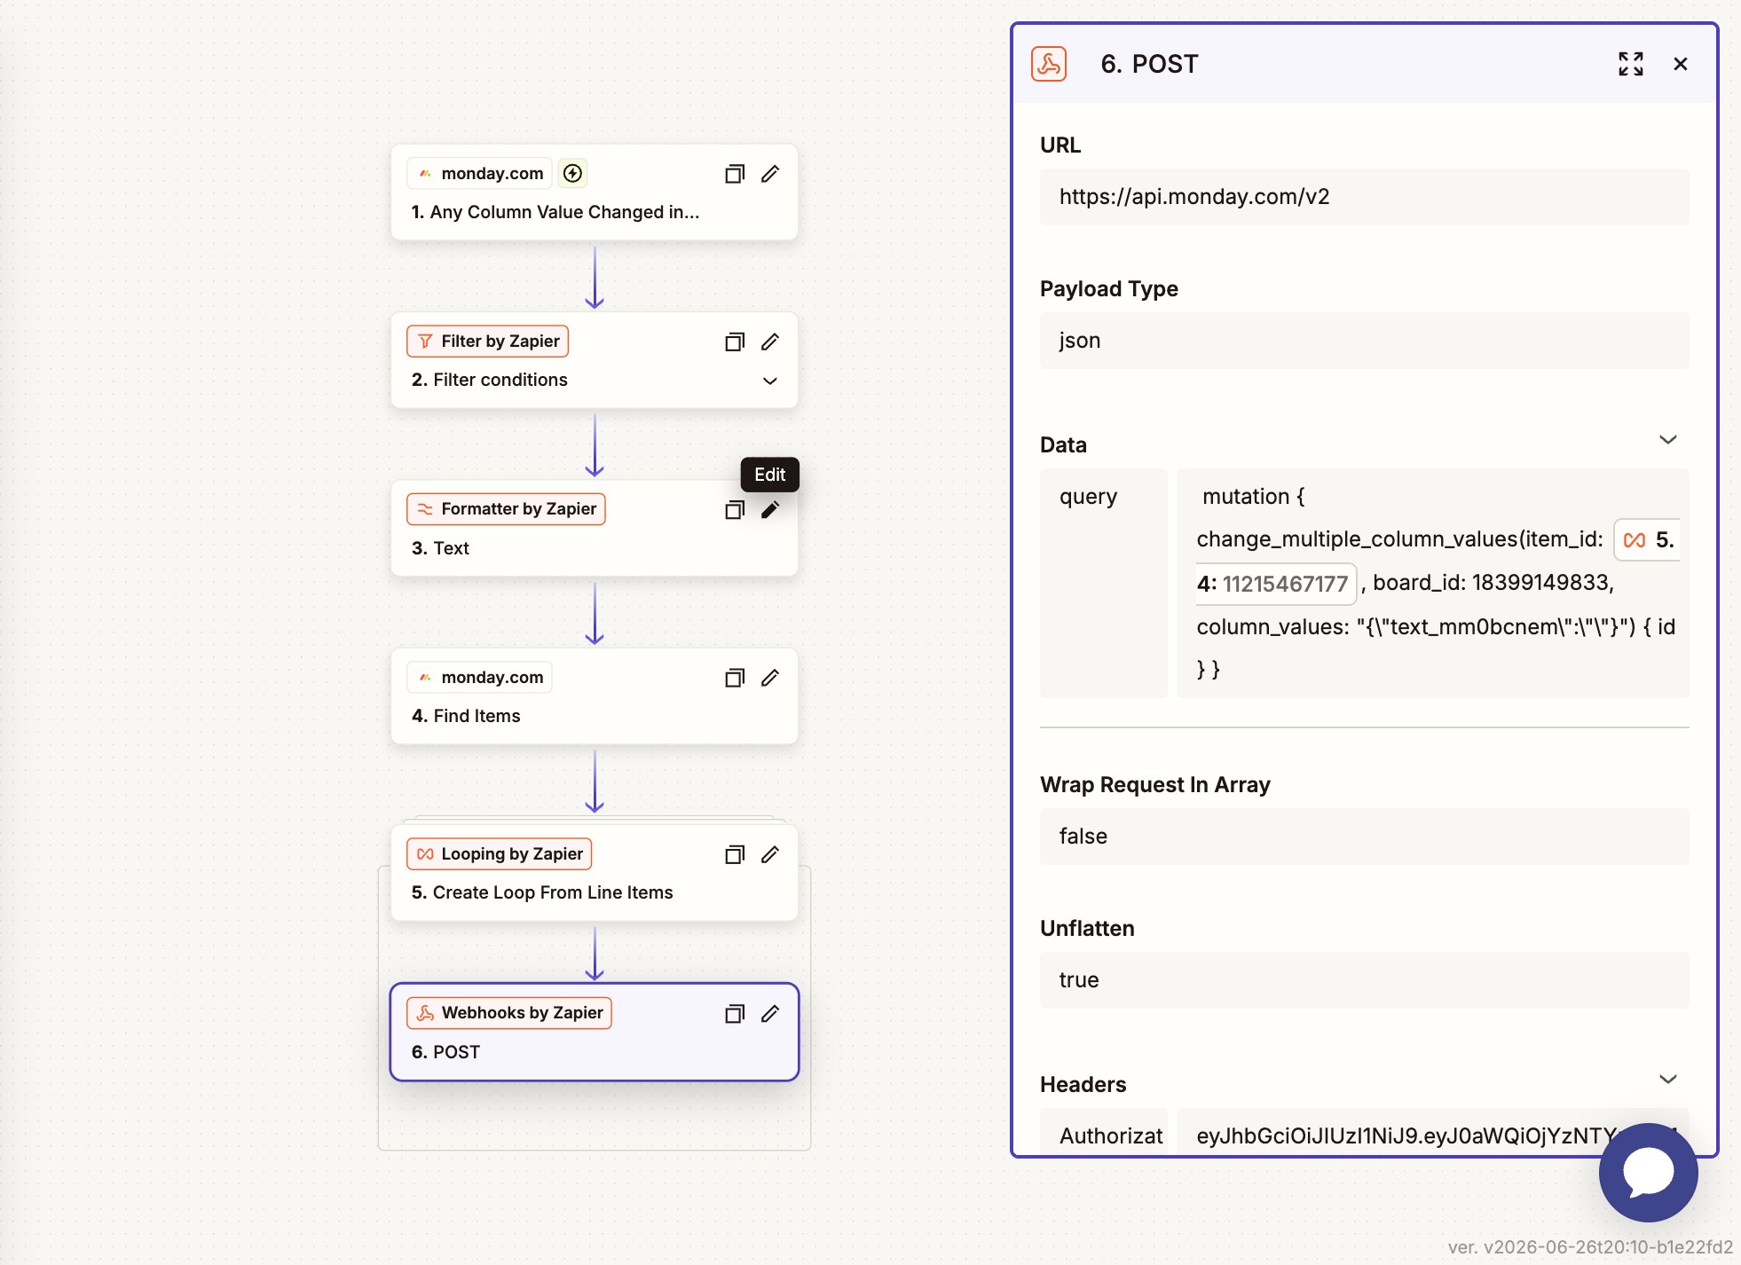Viewport: 1741px width, 1265px height.
Task: Select the '6. POST' step title in canvas
Action: click(445, 1052)
